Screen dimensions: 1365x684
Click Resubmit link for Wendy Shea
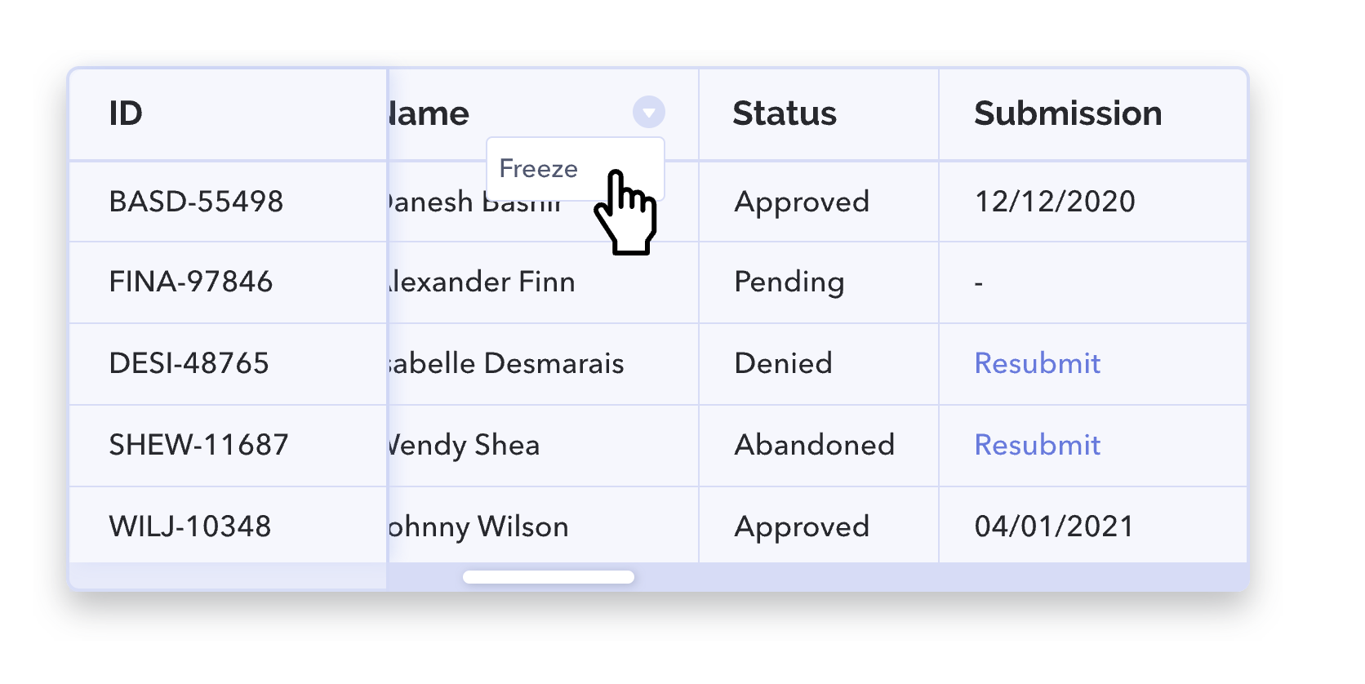(x=1038, y=445)
